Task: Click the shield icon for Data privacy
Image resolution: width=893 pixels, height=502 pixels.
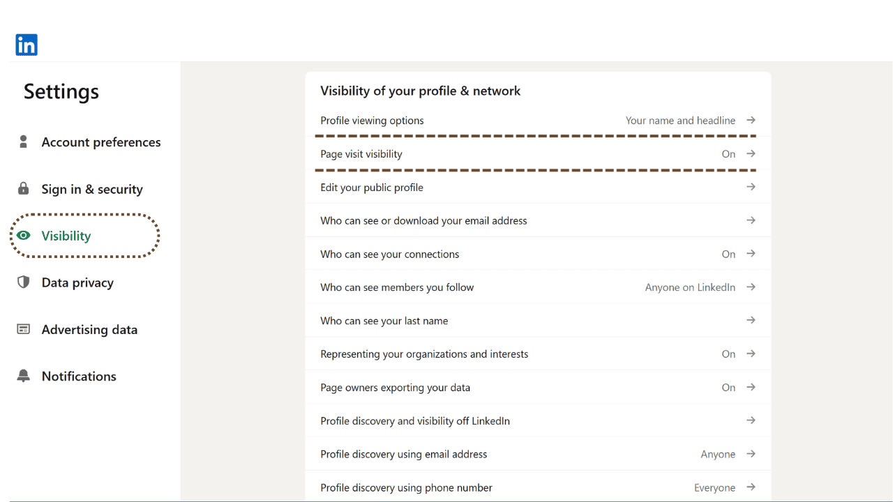Action: 24,282
